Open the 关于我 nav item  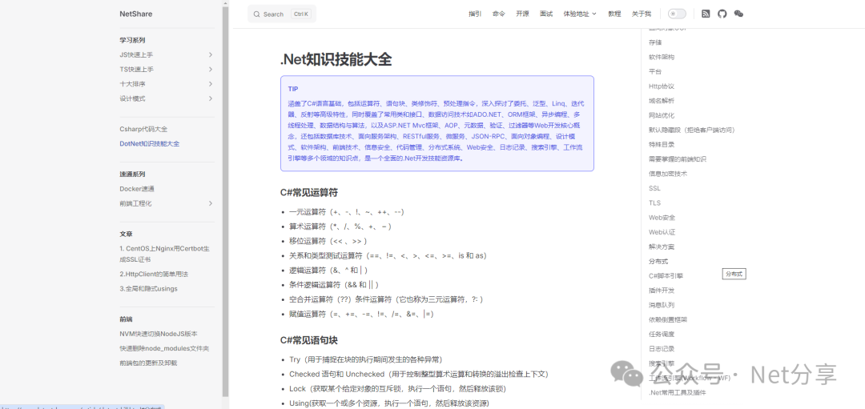tap(642, 14)
